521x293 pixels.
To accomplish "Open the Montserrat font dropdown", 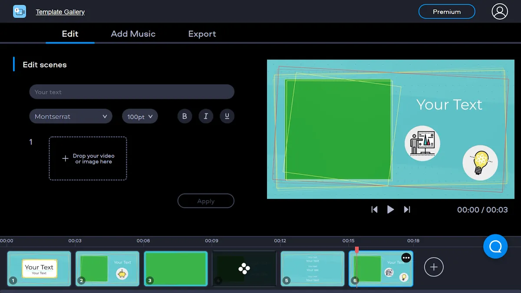I will [x=71, y=116].
